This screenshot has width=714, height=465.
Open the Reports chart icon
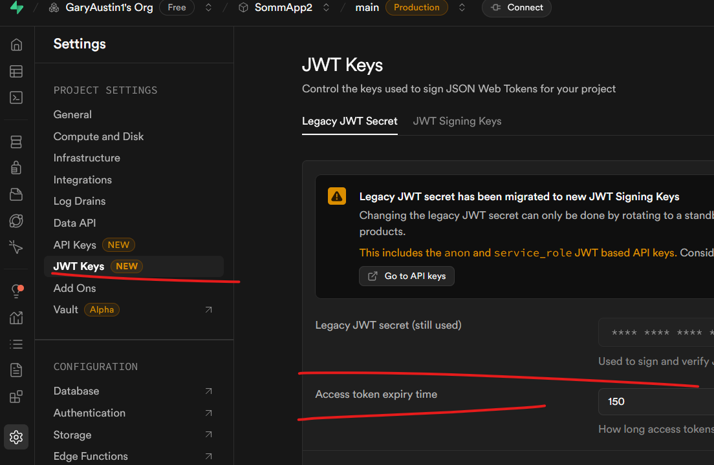(x=16, y=317)
